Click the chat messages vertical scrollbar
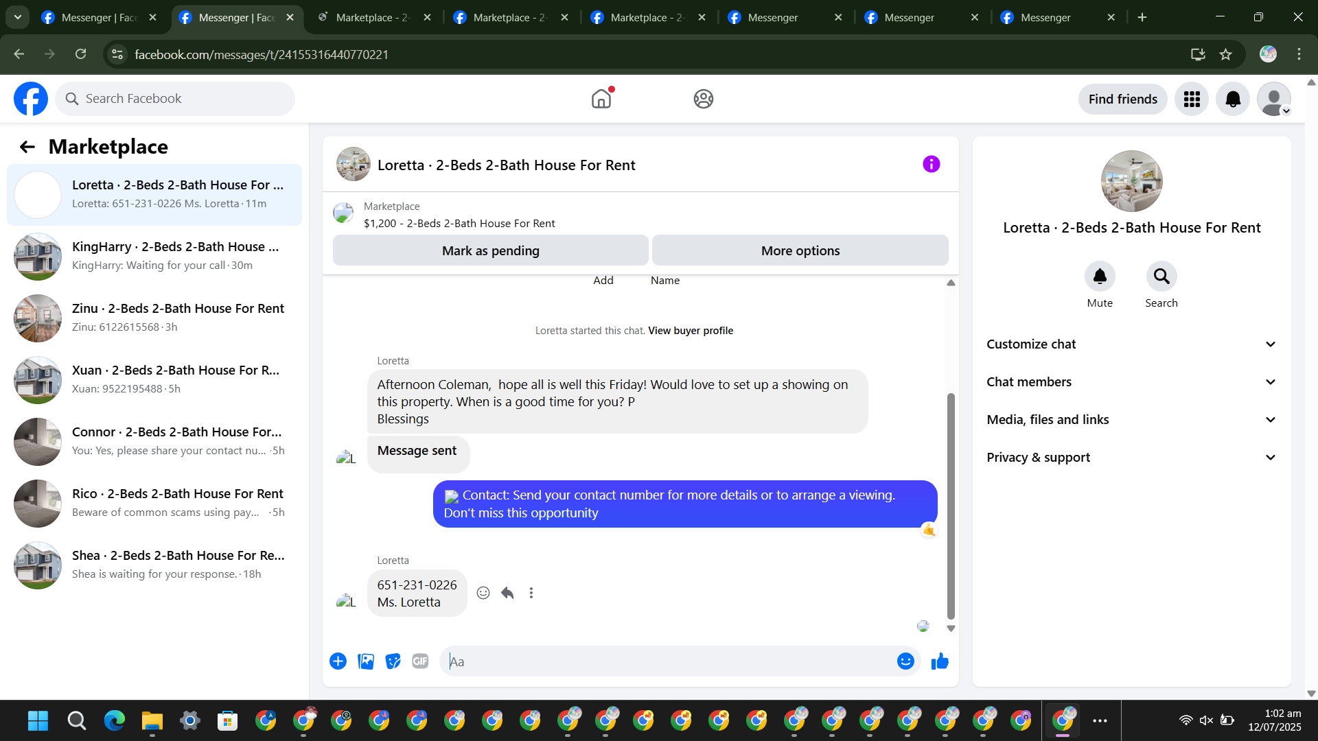Screen dimensions: 1318x741 (951, 506)
